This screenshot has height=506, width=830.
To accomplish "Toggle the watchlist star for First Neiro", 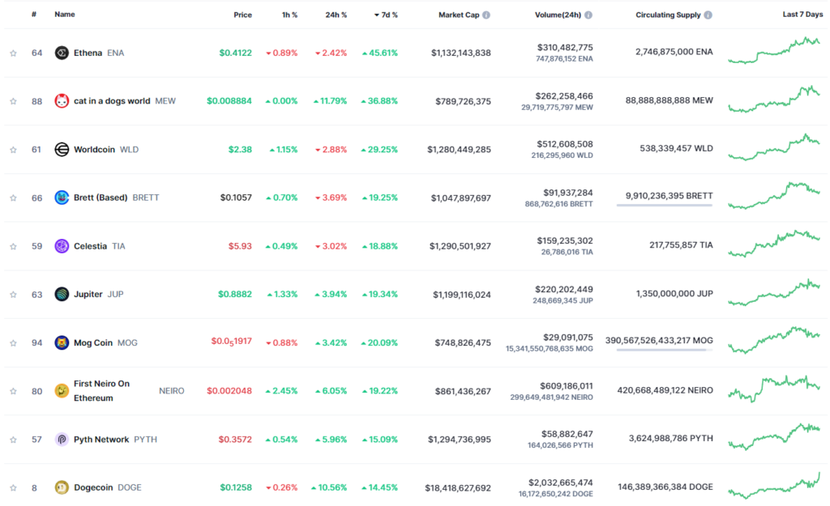I will pyautogui.click(x=13, y=391).
